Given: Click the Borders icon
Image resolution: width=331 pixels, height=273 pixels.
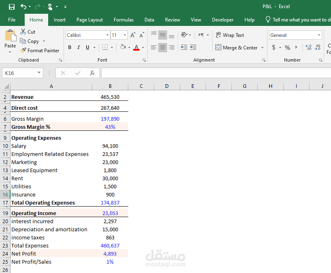Looking at the screenshot, I should click(x=105, y=47).
